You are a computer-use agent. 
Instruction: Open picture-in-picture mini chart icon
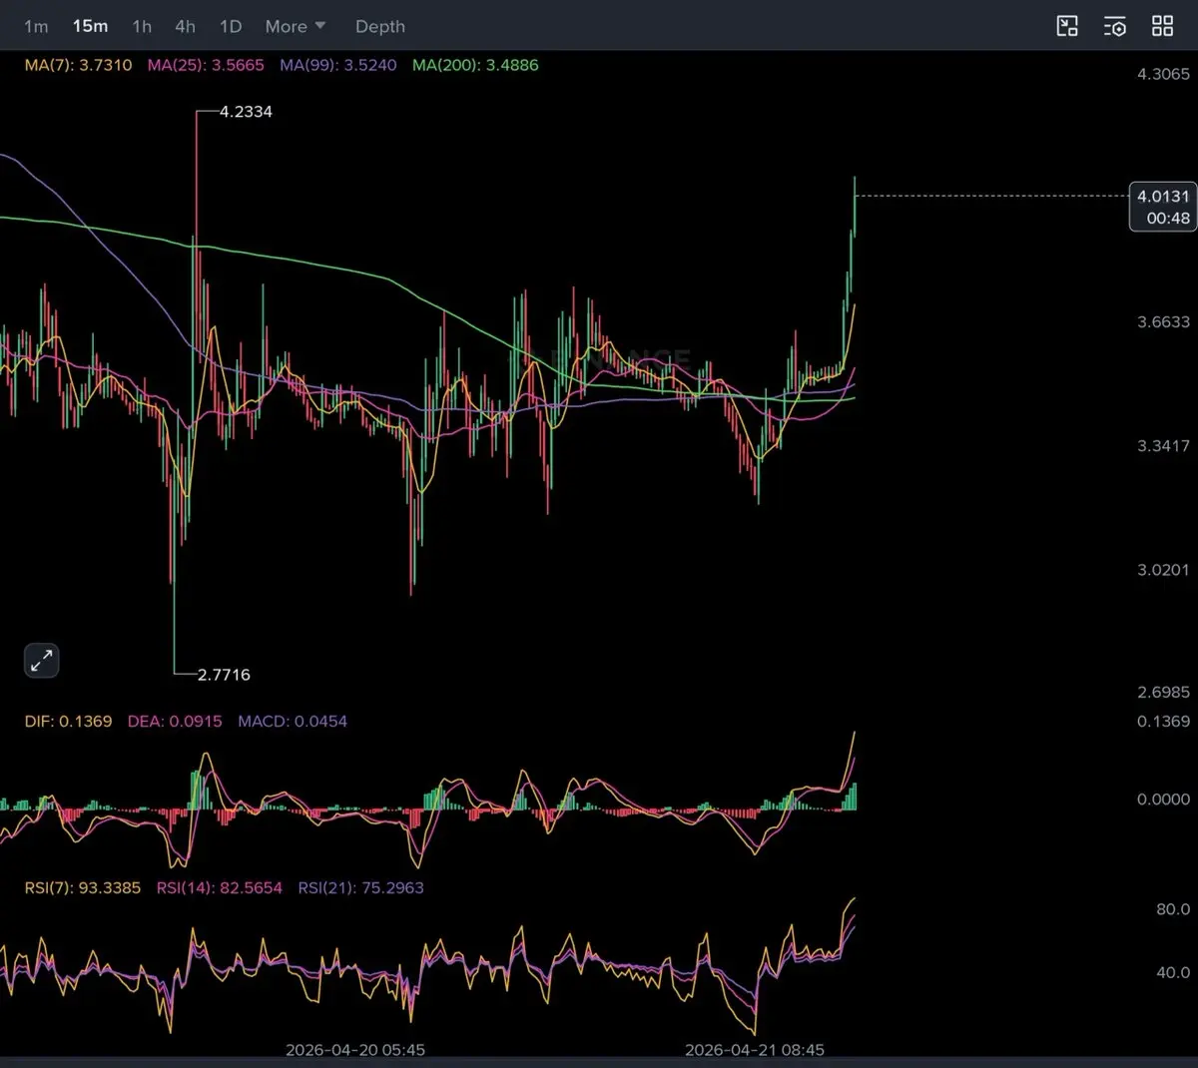1067,27
